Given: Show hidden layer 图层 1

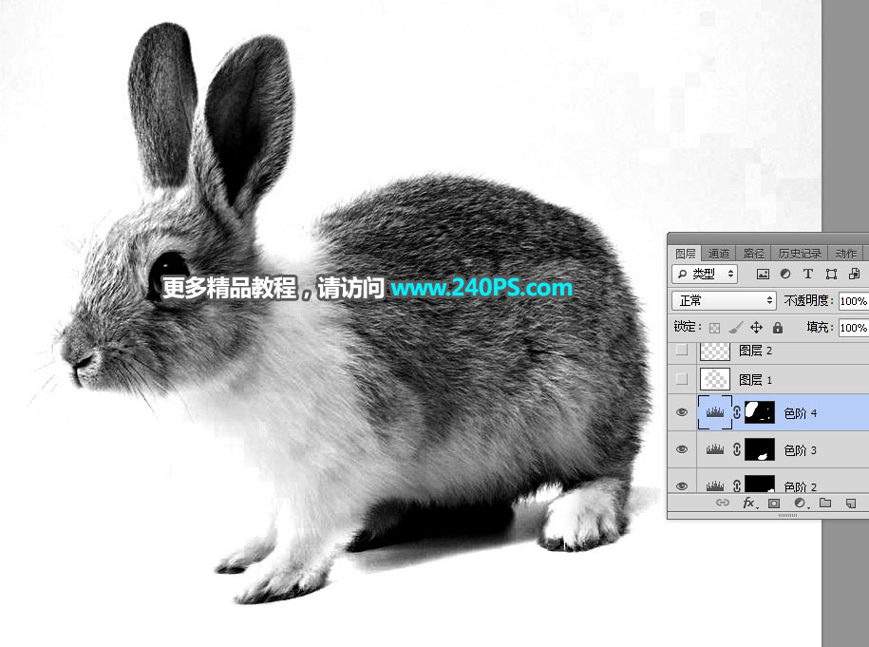Looking at the screenshot, I should (682, 379).
